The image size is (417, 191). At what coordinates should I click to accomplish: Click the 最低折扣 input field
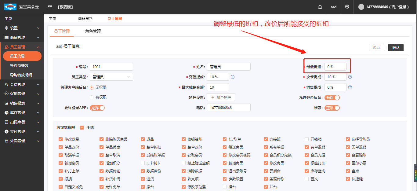(335, 67)
